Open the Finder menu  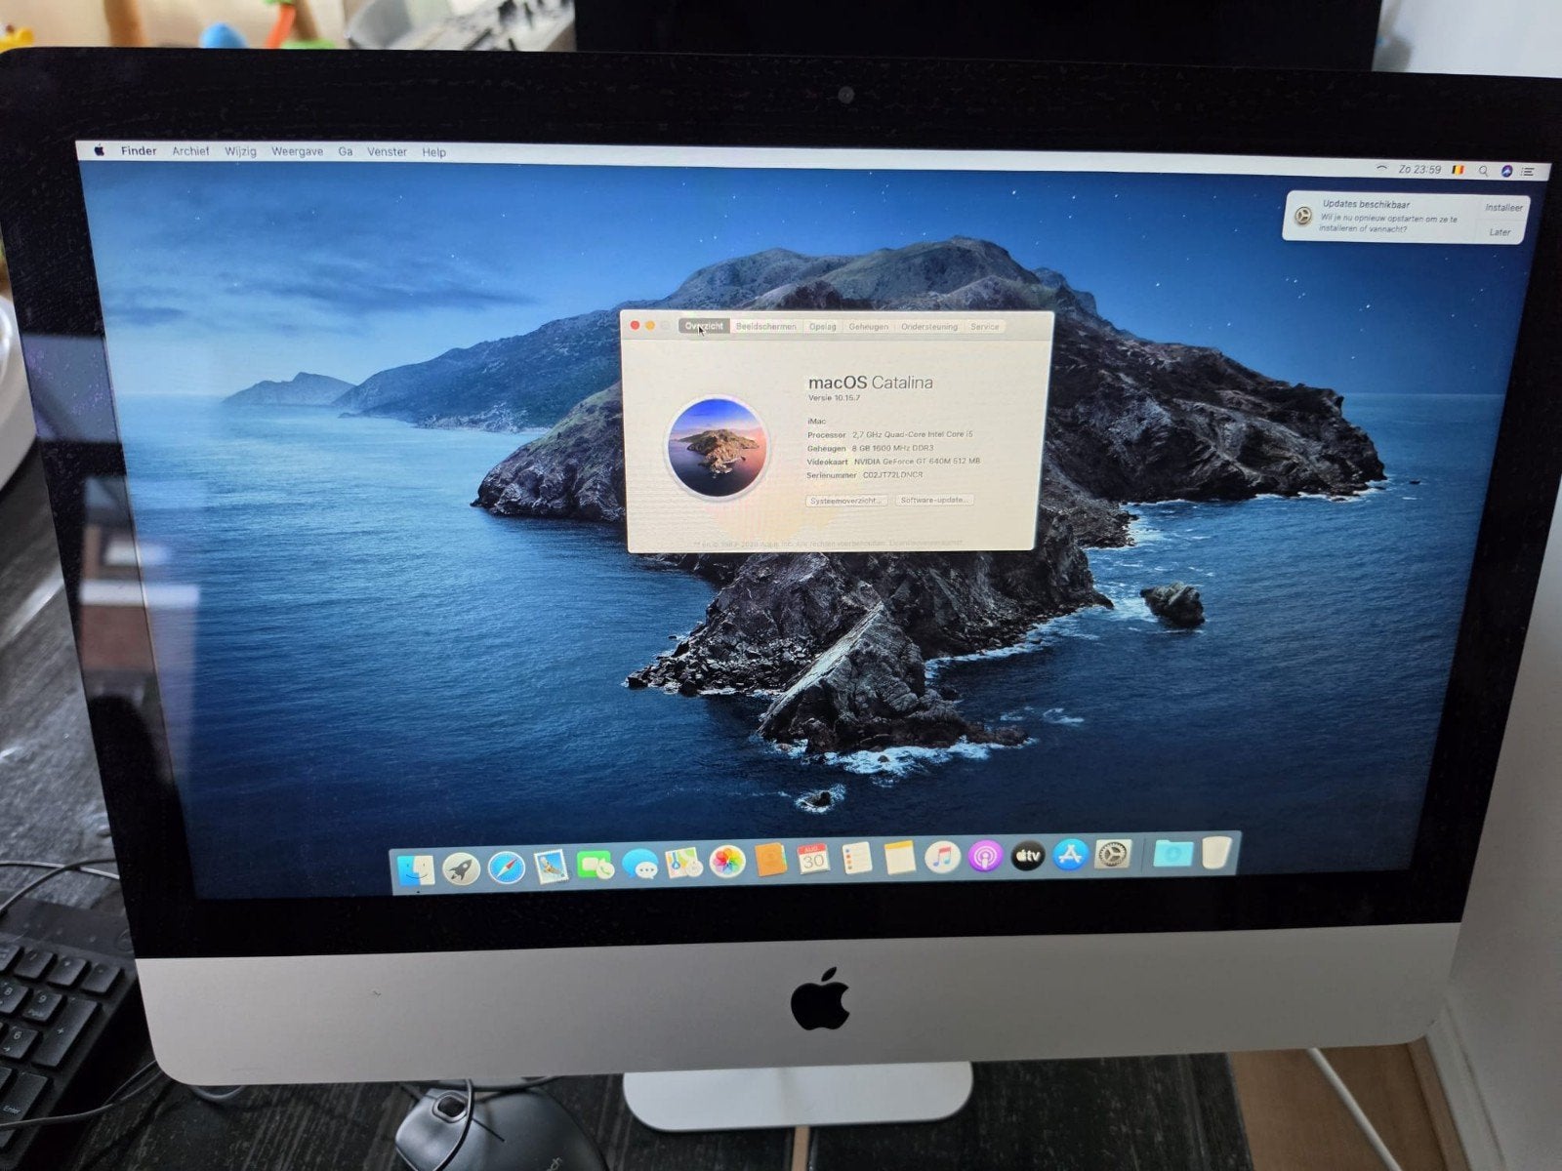139,151
